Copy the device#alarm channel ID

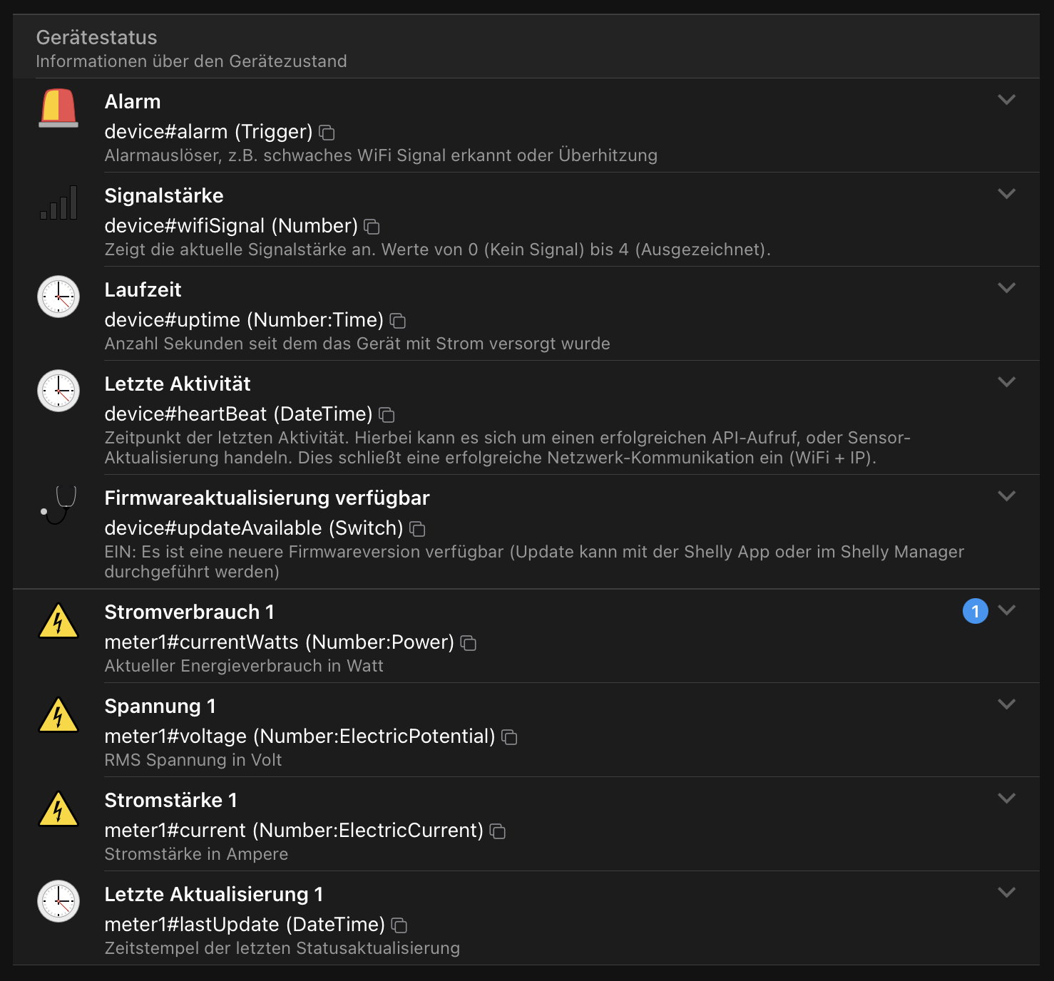pyautogui.click(x=327, y=133)
